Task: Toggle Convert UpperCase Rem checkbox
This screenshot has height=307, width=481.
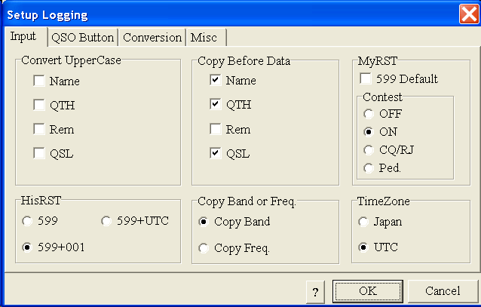Action: 38,129
